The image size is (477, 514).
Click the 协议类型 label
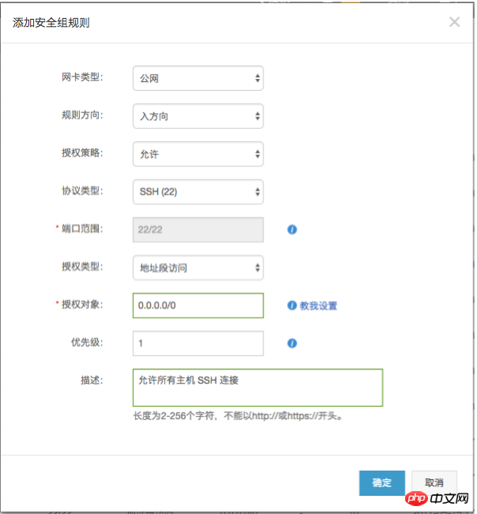click(82, 190)
